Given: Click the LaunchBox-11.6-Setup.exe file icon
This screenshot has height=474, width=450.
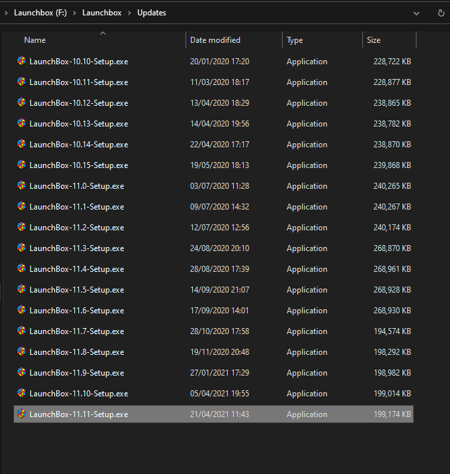Looking at the screenshot, I should pos(21,310).
